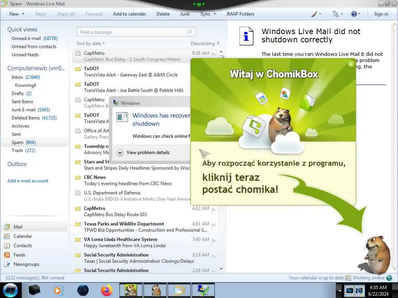Click the Find a message search field
The height and width of the screenshot is (298, 398).
[136, 32]
